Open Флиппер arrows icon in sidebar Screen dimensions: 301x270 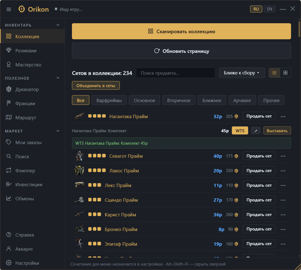coord(9,170)
